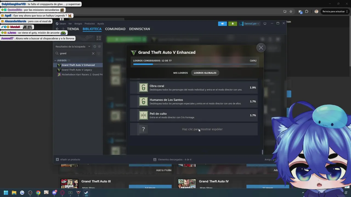Click the Peli de culto achievement icon
Viewport: 351px width, 197px height.
pyautogui.click(x=143, y=115)
